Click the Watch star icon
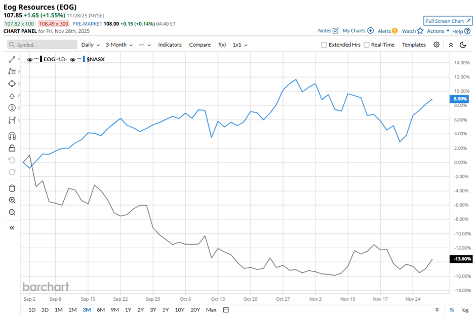The height and width of the screenshot is (318, 476). click(420, 31)
